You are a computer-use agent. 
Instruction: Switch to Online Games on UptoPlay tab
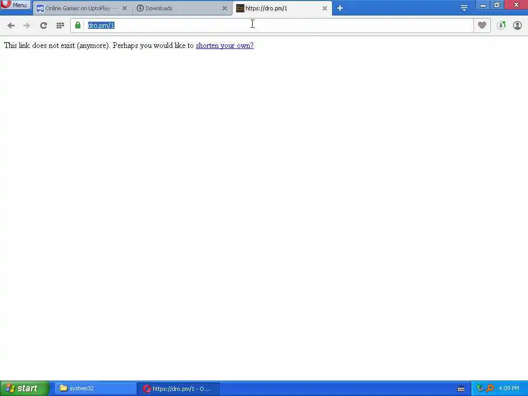[x=82, y=8]
